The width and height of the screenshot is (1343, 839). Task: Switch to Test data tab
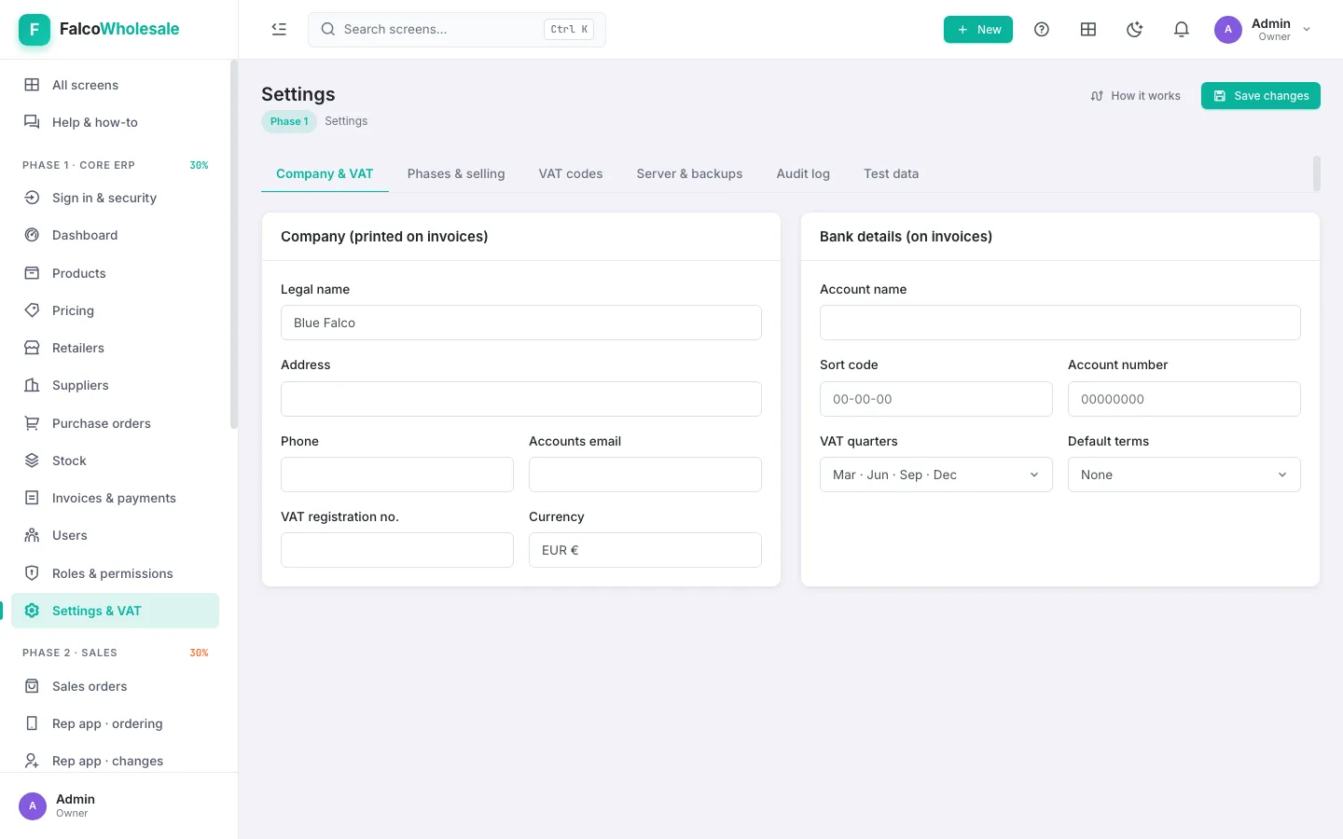(891, 173)
